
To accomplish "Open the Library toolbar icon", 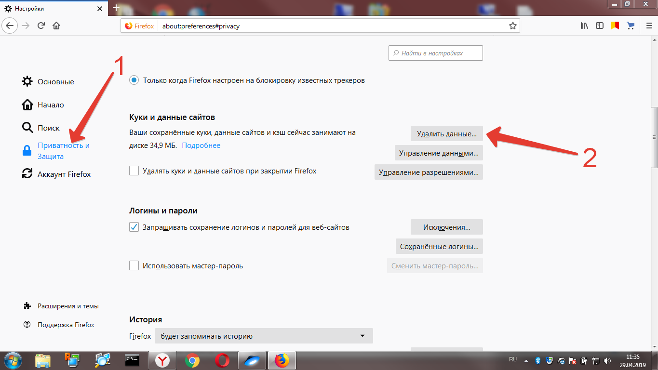I will [584, 26].
